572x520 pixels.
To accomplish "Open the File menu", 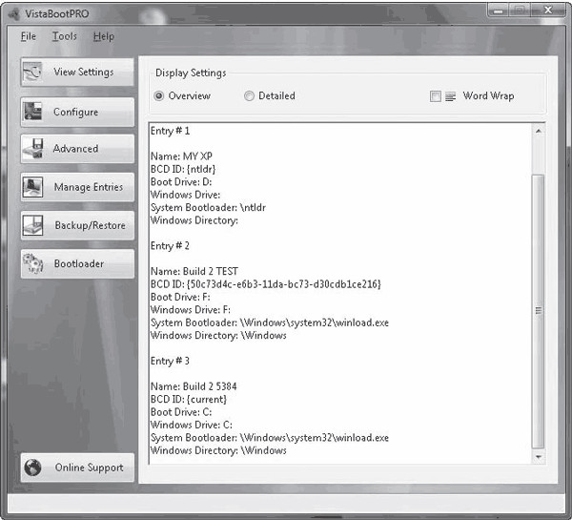I will coord(28,36).
